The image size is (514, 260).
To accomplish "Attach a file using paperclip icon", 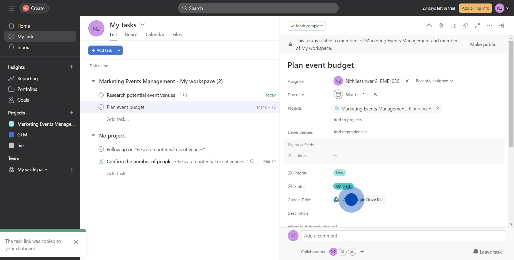I will coord(441,26).
